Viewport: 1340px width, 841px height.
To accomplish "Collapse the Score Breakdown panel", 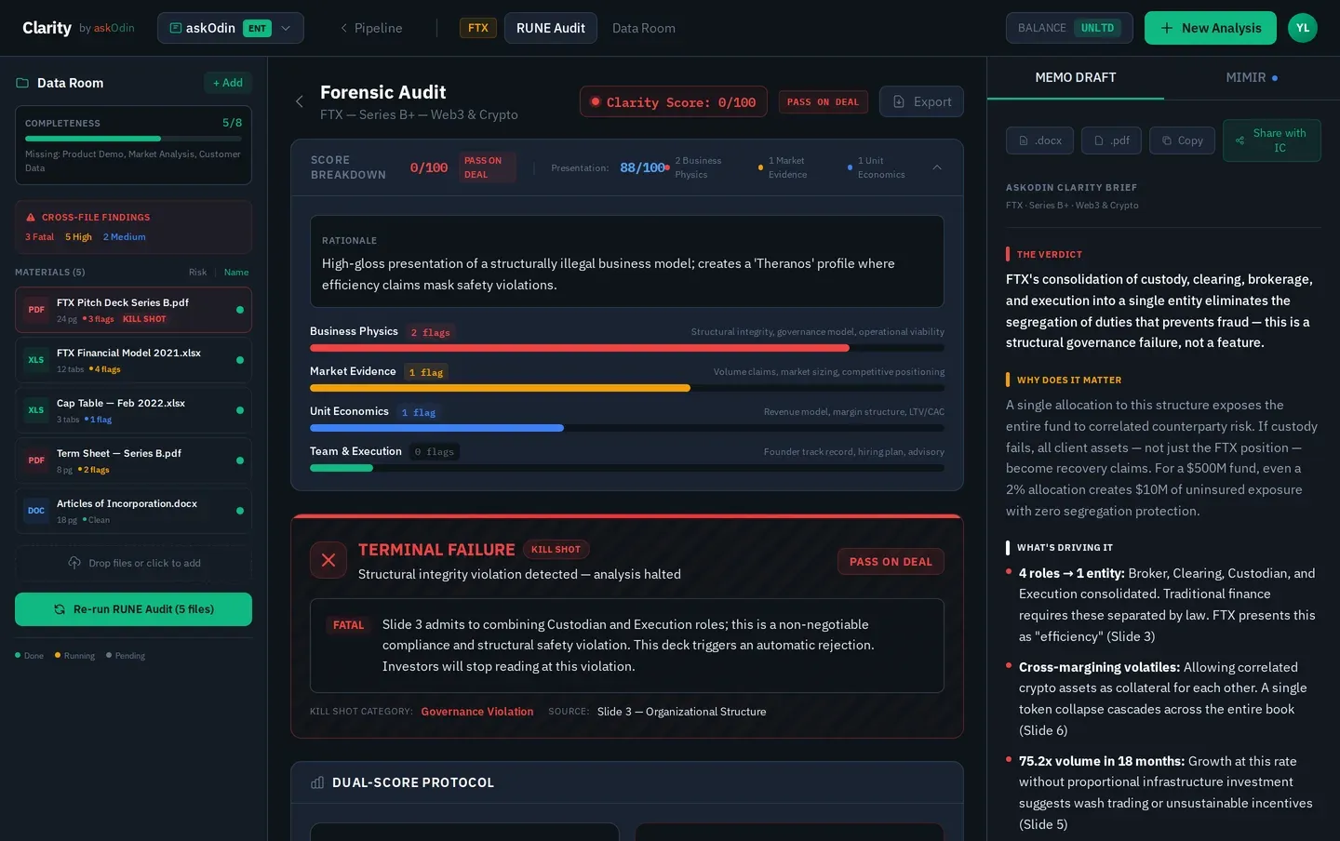I will [937, 167].
